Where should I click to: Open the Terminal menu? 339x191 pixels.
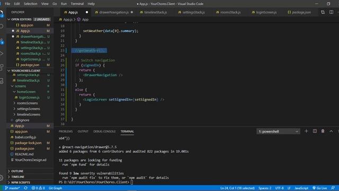coord(77,4)
